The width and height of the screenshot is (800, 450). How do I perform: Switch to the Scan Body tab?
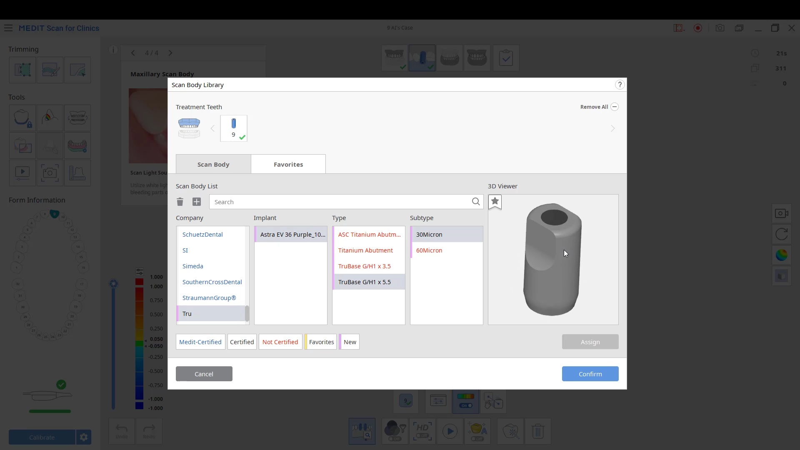[213, 164]
